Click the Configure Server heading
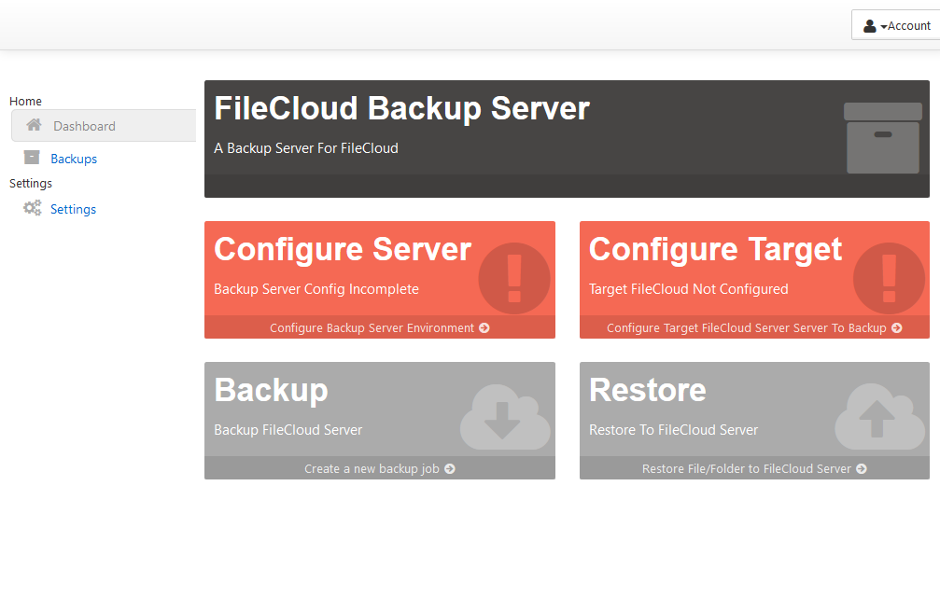Image resolution: width=940 pixels, height=597 pixels. (343, 250)
